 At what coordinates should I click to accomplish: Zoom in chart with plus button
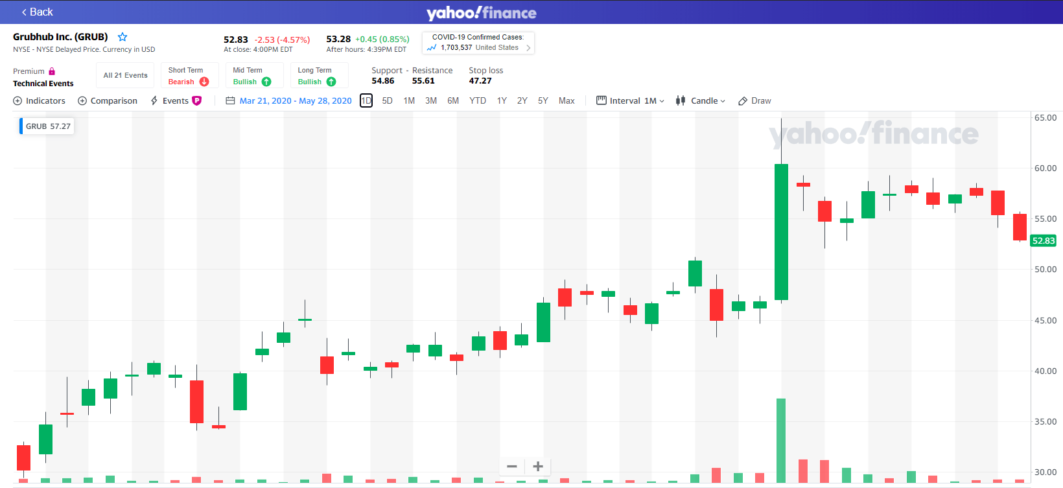pos(538,466)
